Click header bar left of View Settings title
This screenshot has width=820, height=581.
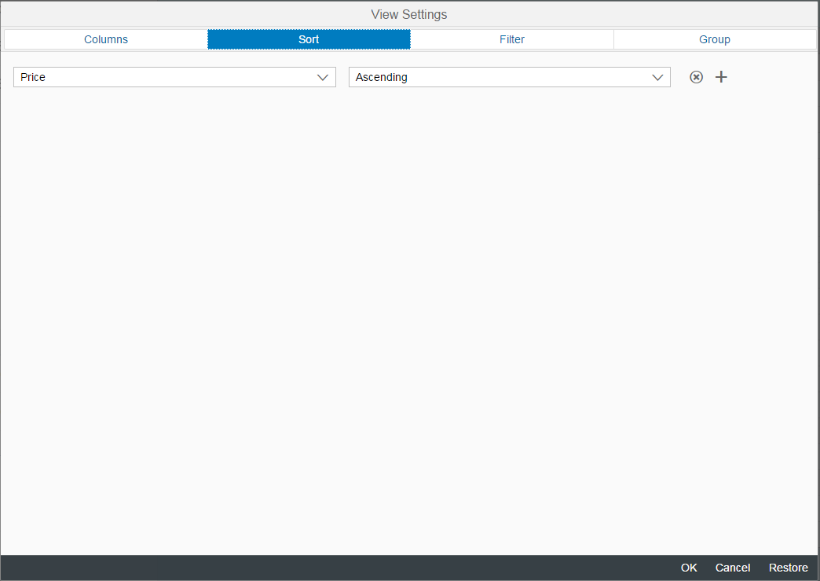point(157,14)
